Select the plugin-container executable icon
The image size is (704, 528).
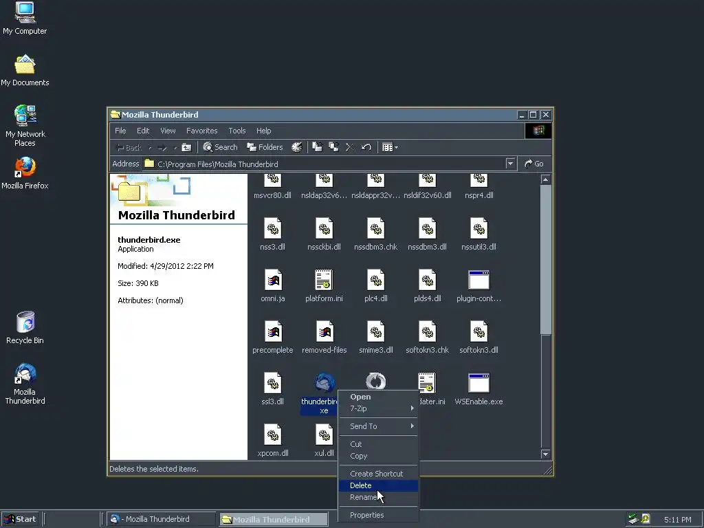click(478, 280)
